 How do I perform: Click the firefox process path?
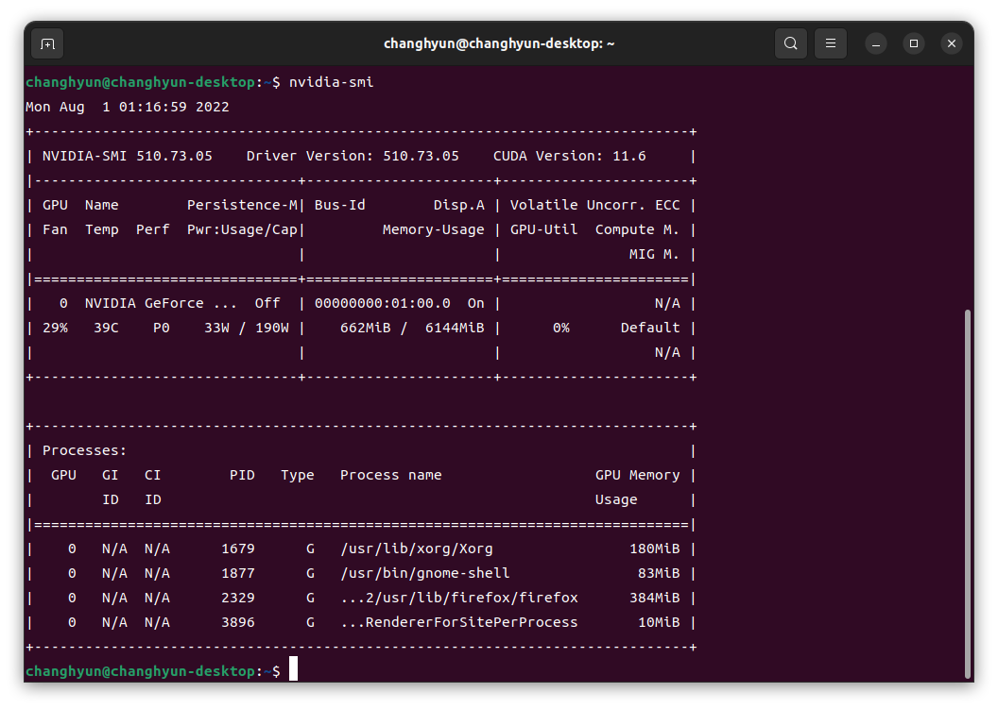pos(459,598)
